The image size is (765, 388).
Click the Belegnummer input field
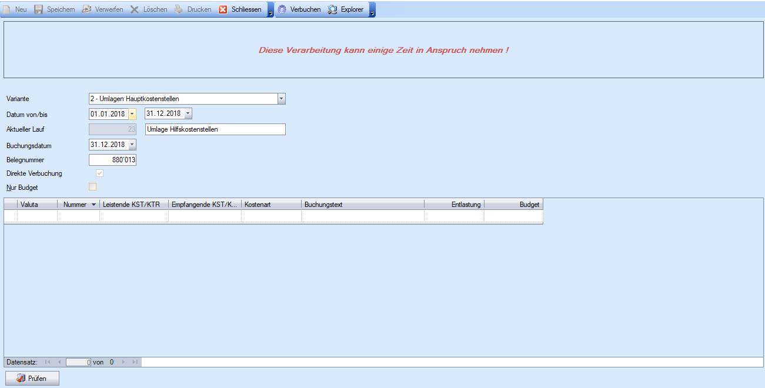112,159
